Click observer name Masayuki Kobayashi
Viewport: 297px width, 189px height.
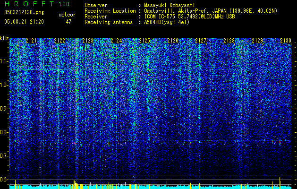pos(170,5)
